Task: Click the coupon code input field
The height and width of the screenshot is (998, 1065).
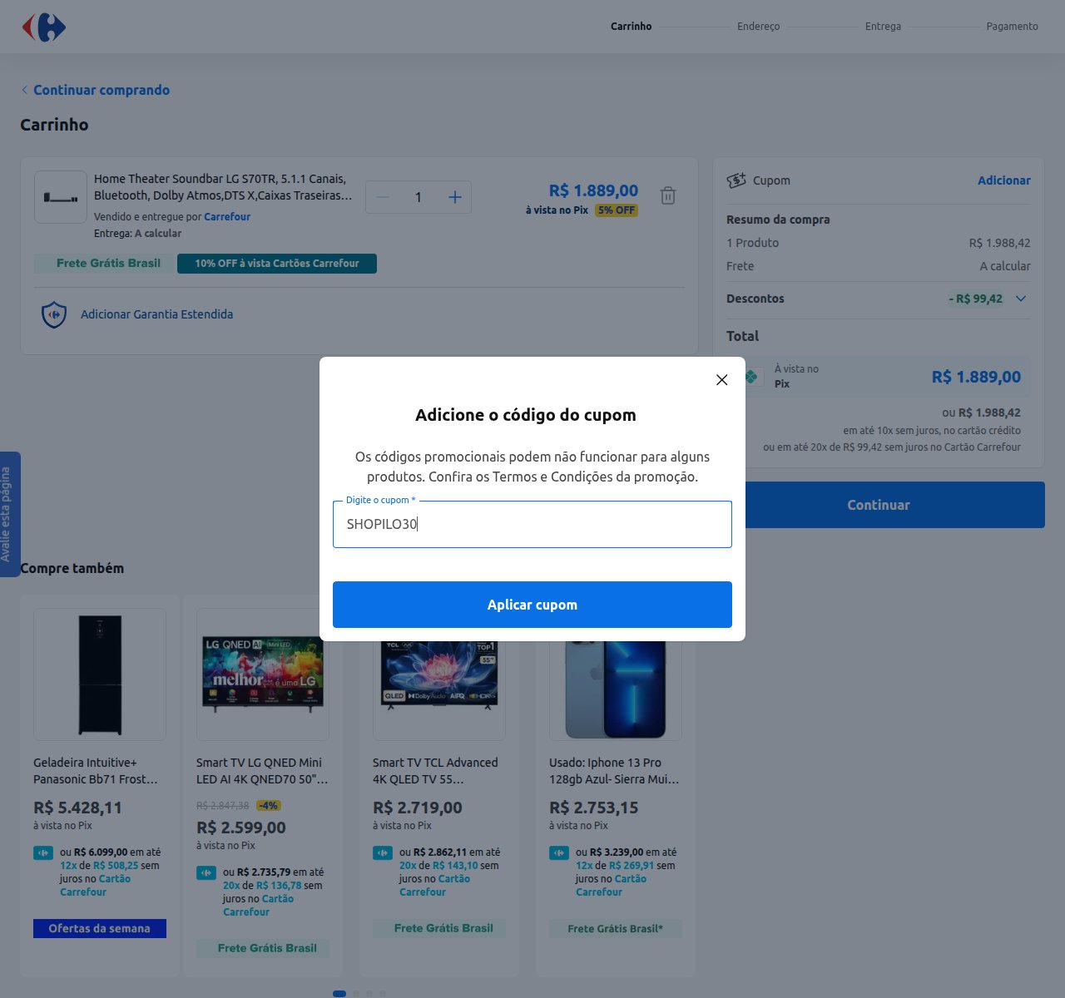Action: tap(532, 524)
